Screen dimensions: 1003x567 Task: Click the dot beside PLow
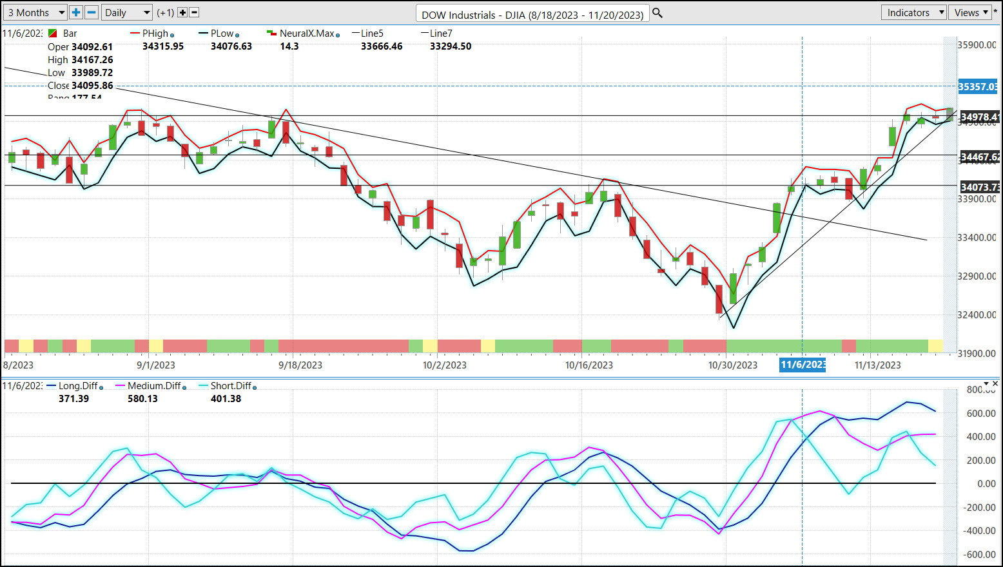238,35
